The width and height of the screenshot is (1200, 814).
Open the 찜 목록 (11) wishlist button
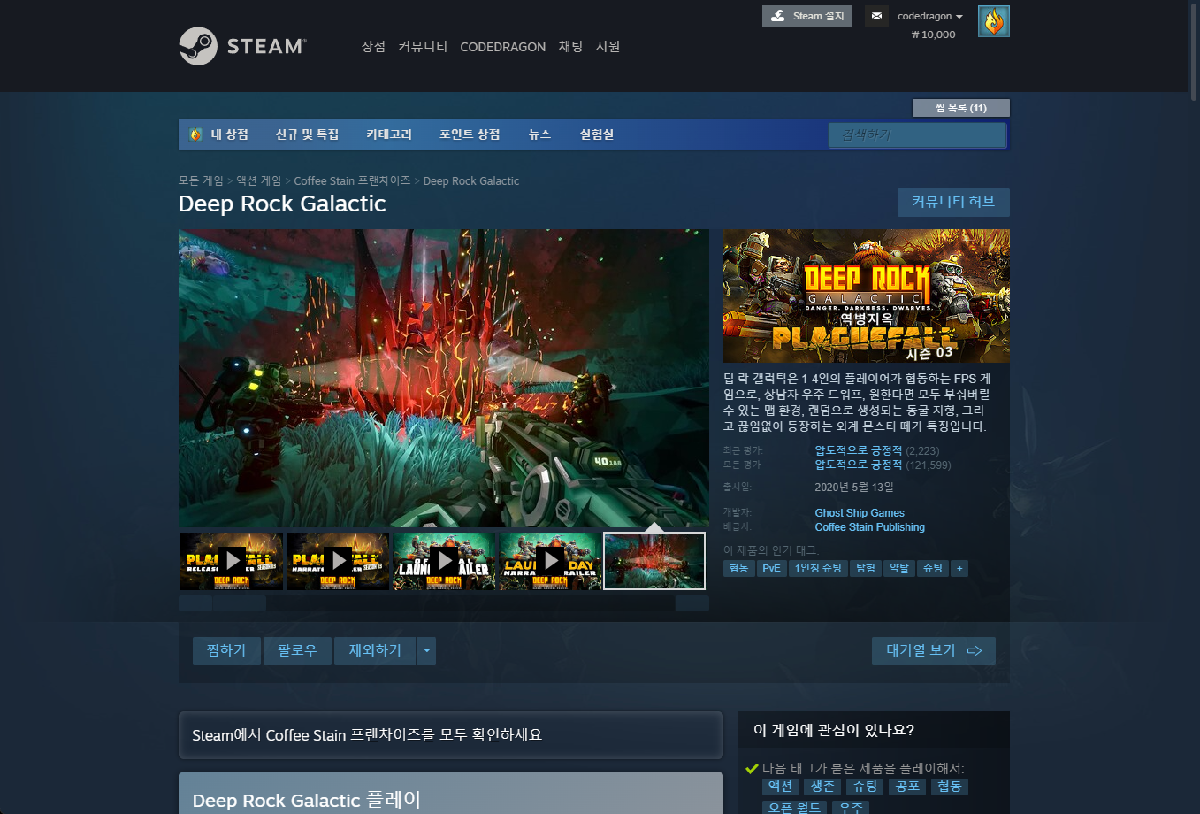coord(960,108)
